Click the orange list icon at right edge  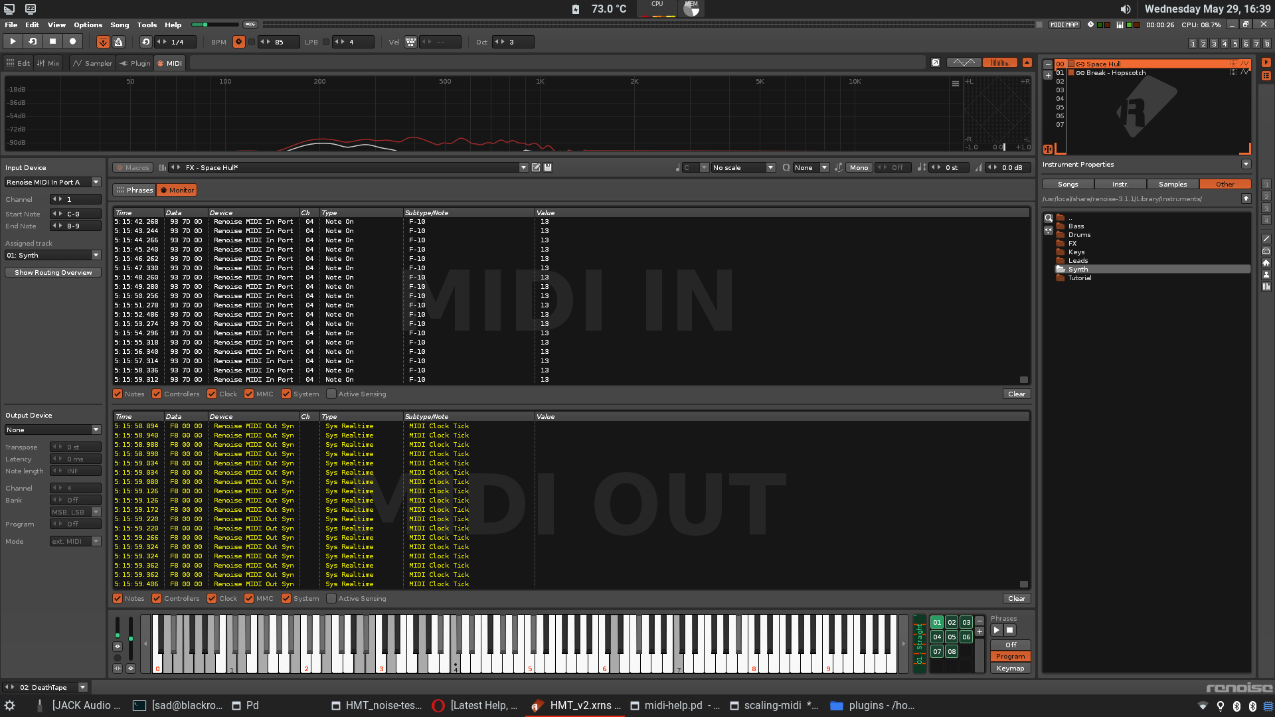click(1266, 76)
